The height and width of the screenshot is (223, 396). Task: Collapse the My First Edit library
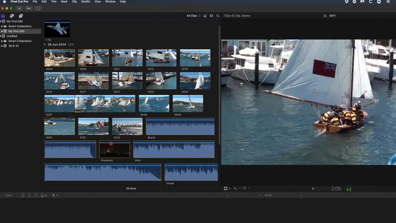[x=1, y=22]
